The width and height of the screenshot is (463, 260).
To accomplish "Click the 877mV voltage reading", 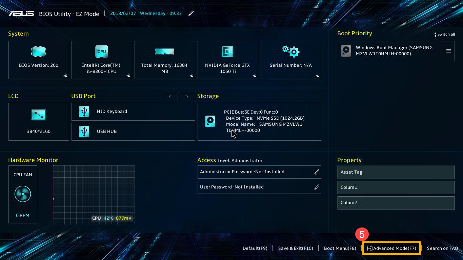I will [124, 218].
